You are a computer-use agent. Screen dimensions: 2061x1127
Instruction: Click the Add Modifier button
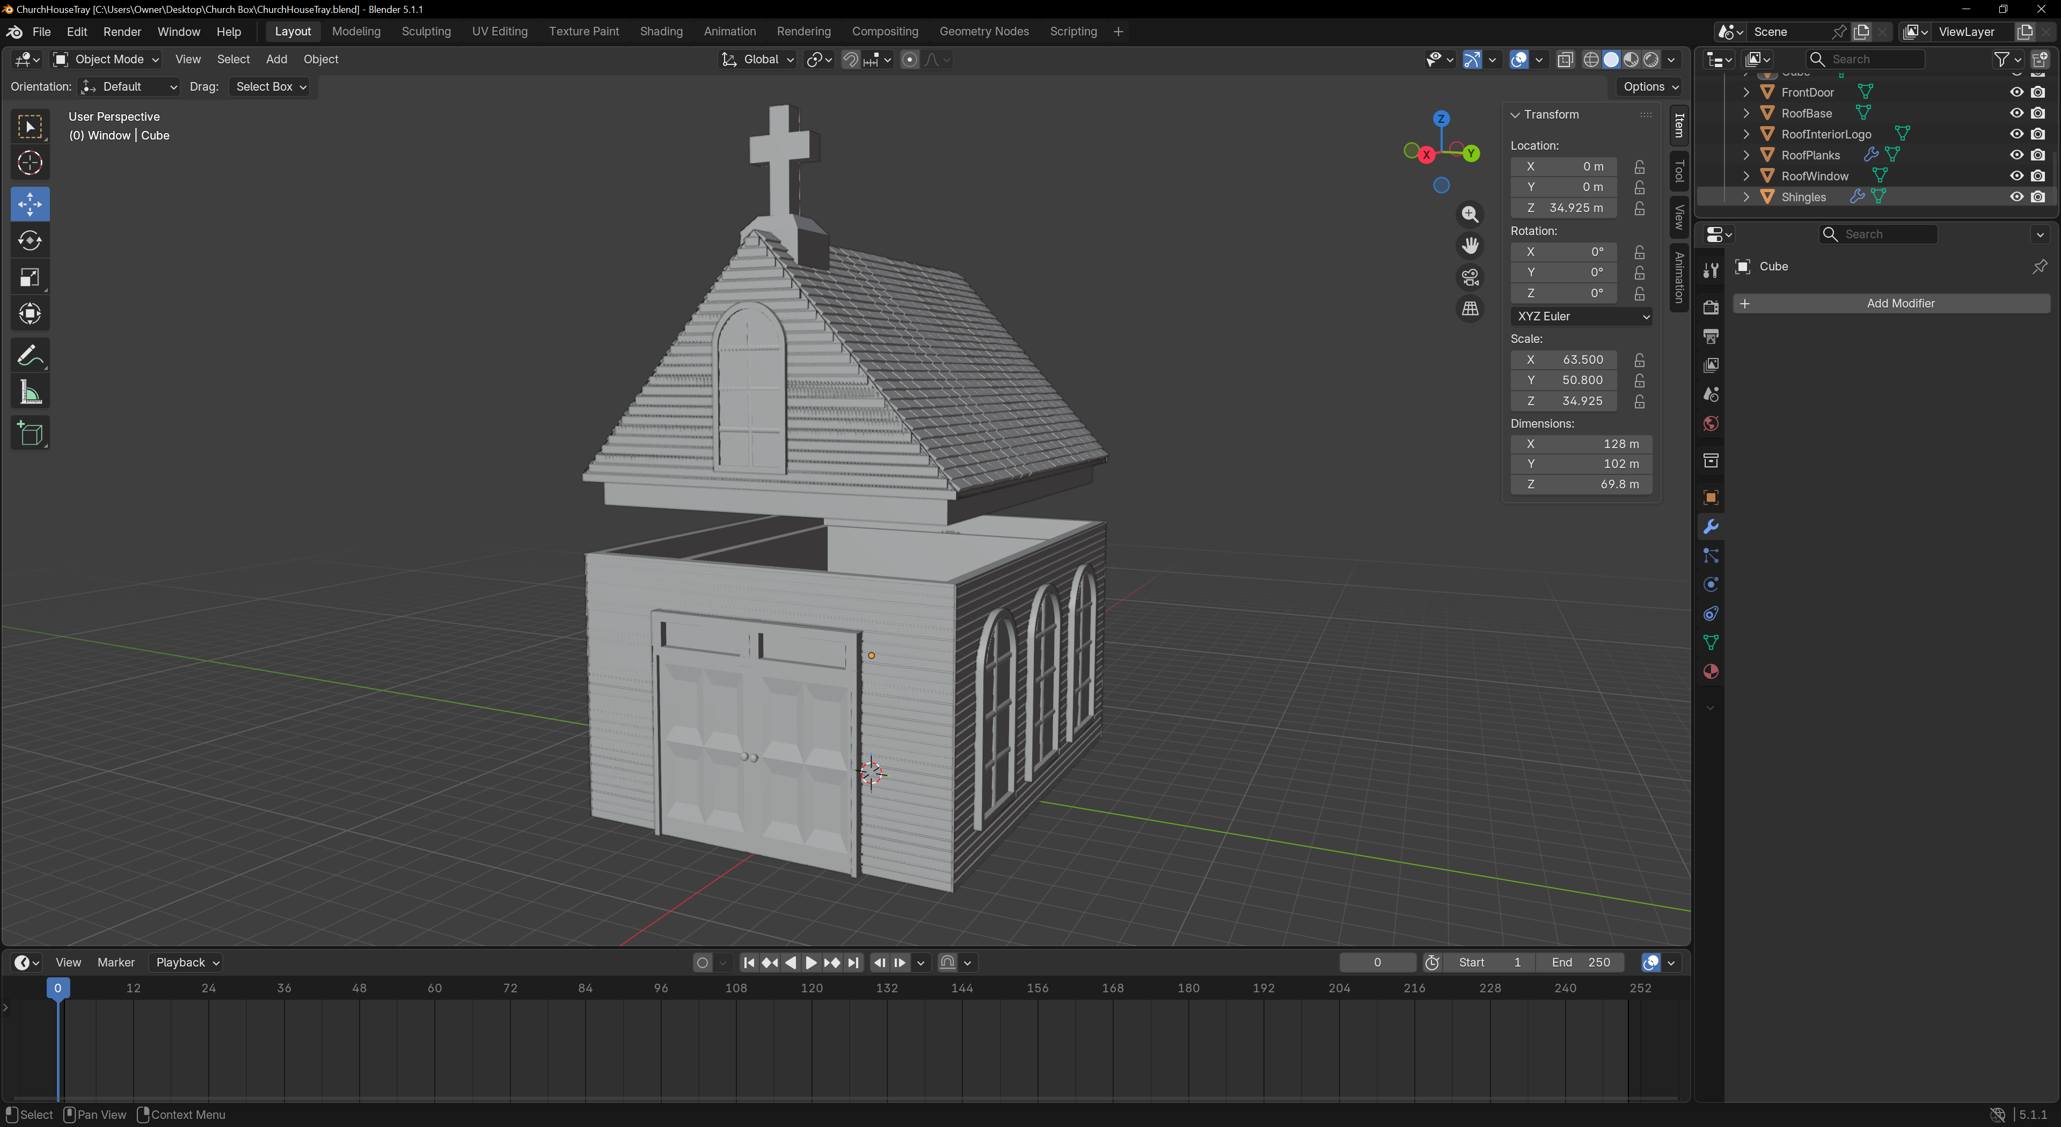(x=1891, y=303)
